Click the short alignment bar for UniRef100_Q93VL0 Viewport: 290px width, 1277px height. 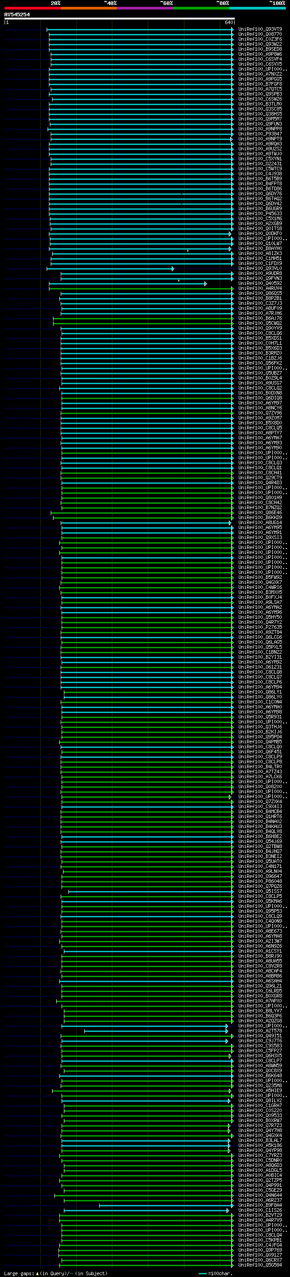(111, 269)
